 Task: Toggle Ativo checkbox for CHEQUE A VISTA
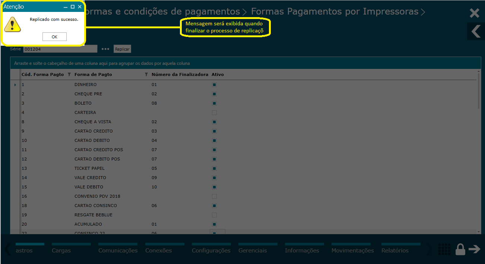click(x=214, y=122)
